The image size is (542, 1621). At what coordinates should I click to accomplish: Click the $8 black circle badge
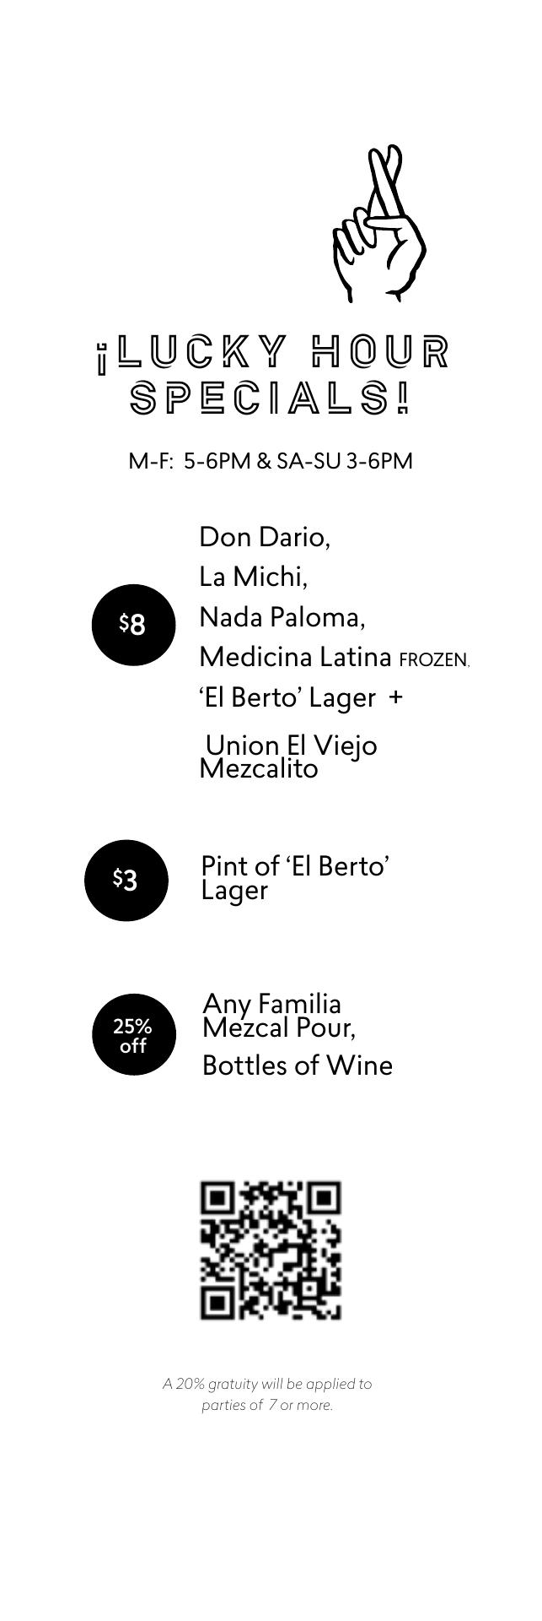(133, 625)
